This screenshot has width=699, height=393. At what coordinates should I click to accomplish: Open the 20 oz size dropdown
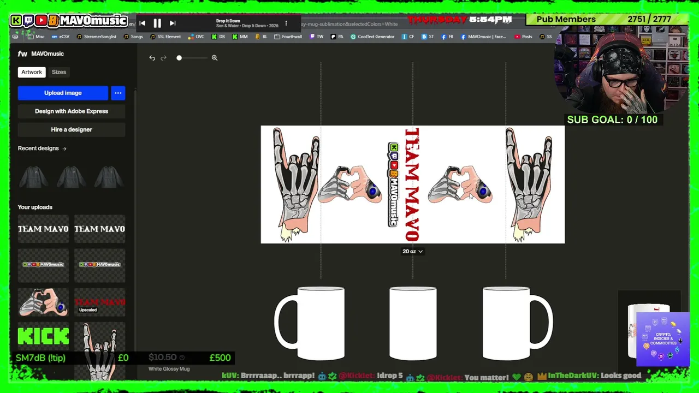click(413, 252)
